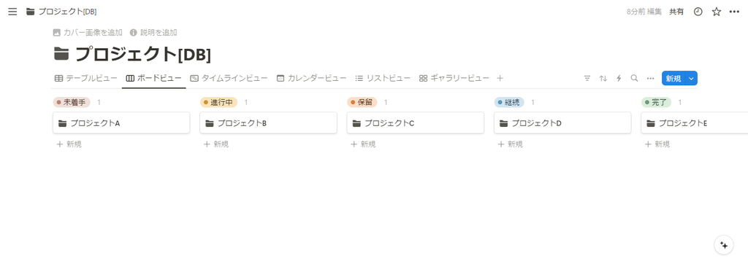Switch to the タイムラインビュー tab
Viewport: 748px width, 269px height.
coord(229,78)
